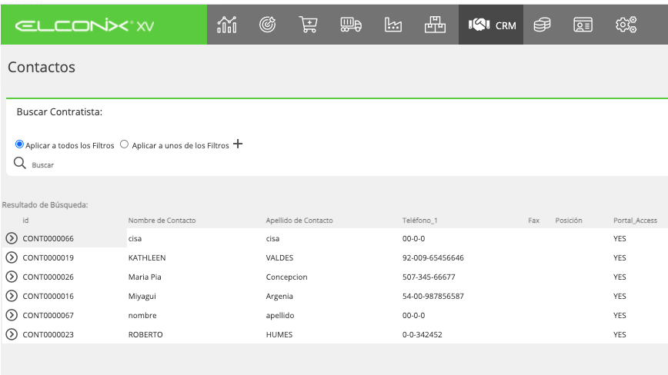Click the surname Argenia cell

[279, 297]
